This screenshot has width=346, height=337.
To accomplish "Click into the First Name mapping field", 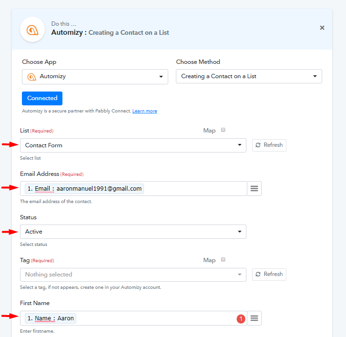I will tap(133, 318).
